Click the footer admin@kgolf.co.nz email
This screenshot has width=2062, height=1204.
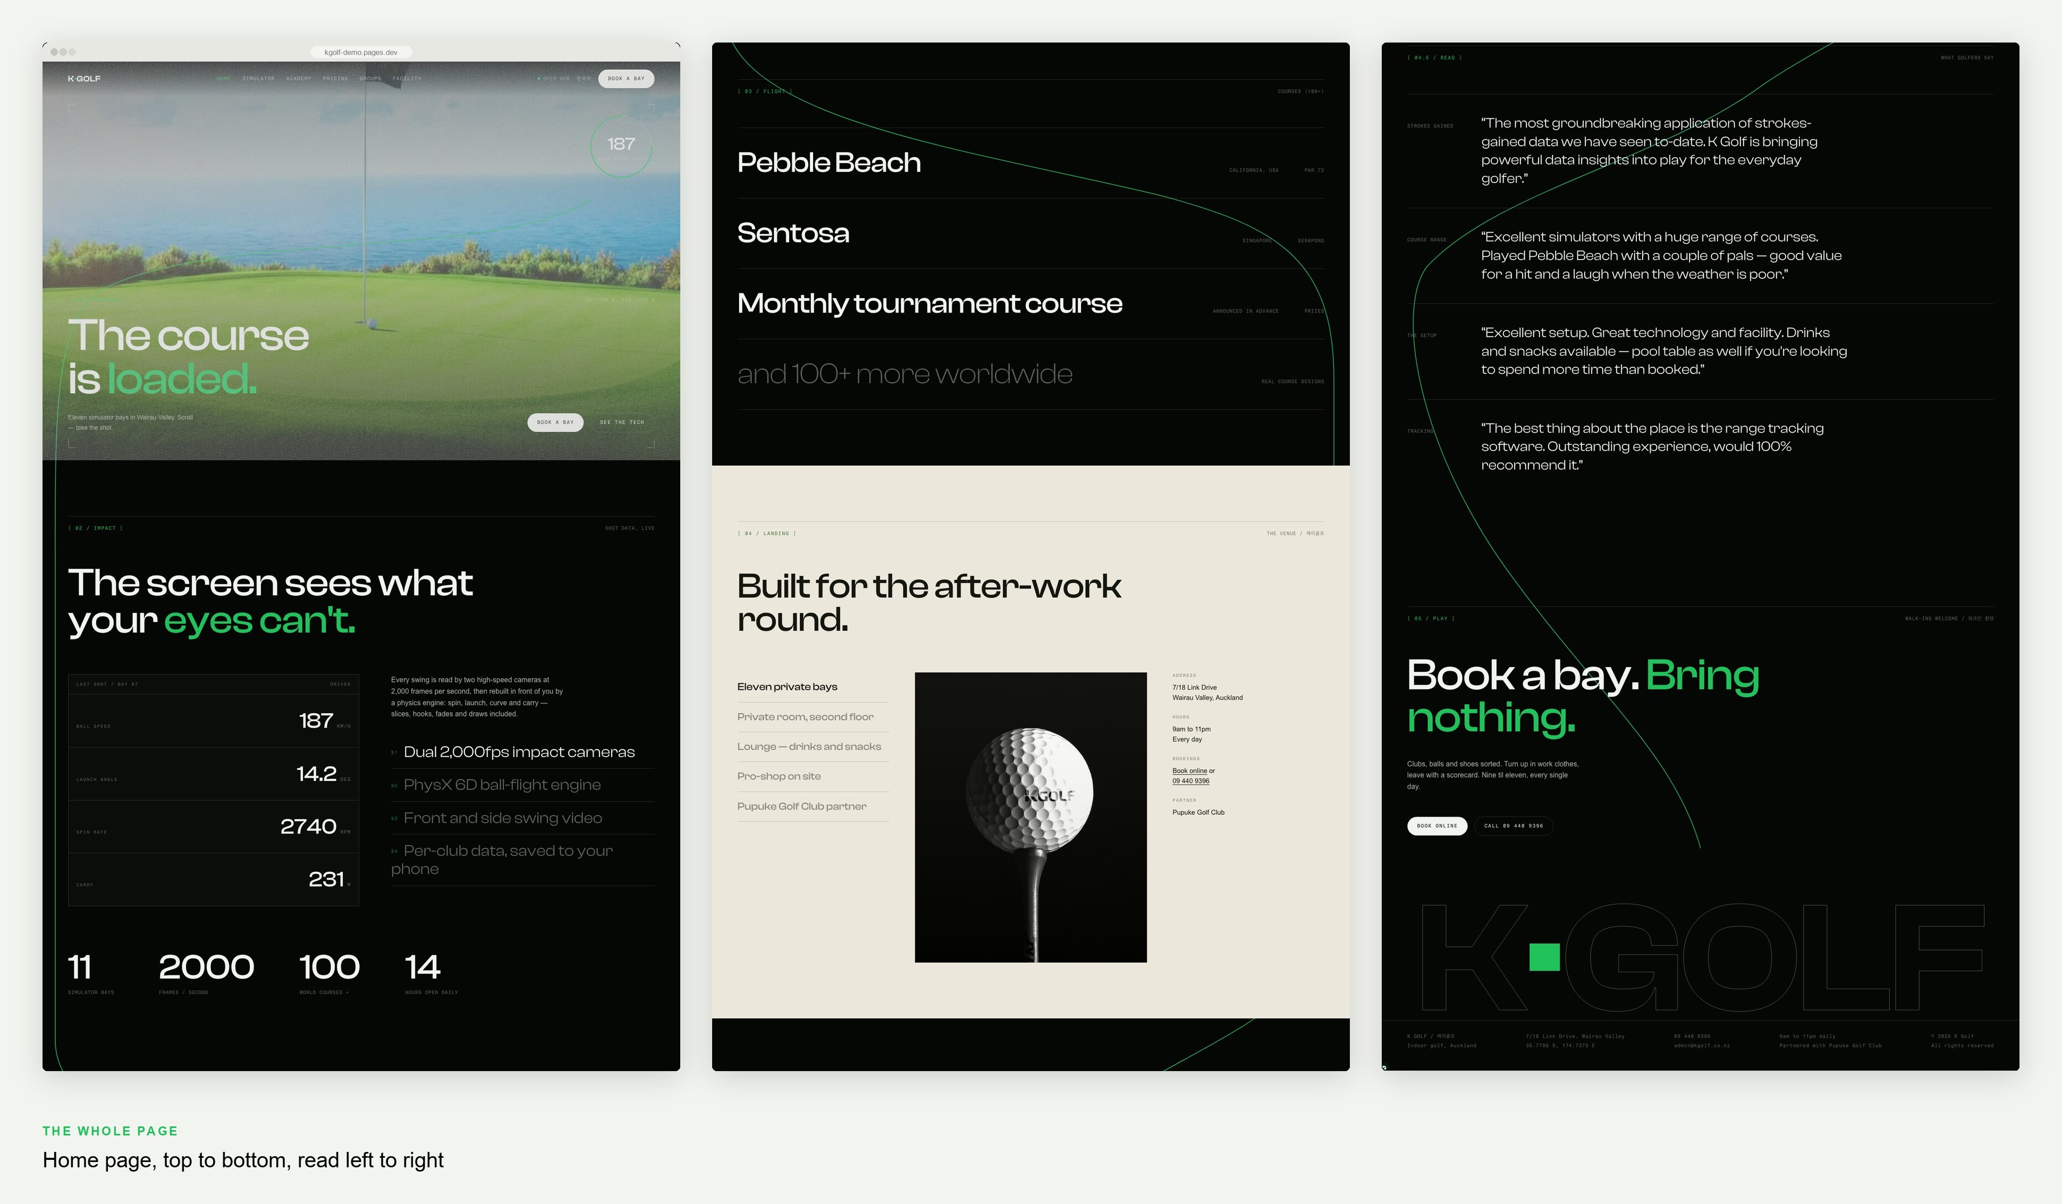(1702, 1046)
